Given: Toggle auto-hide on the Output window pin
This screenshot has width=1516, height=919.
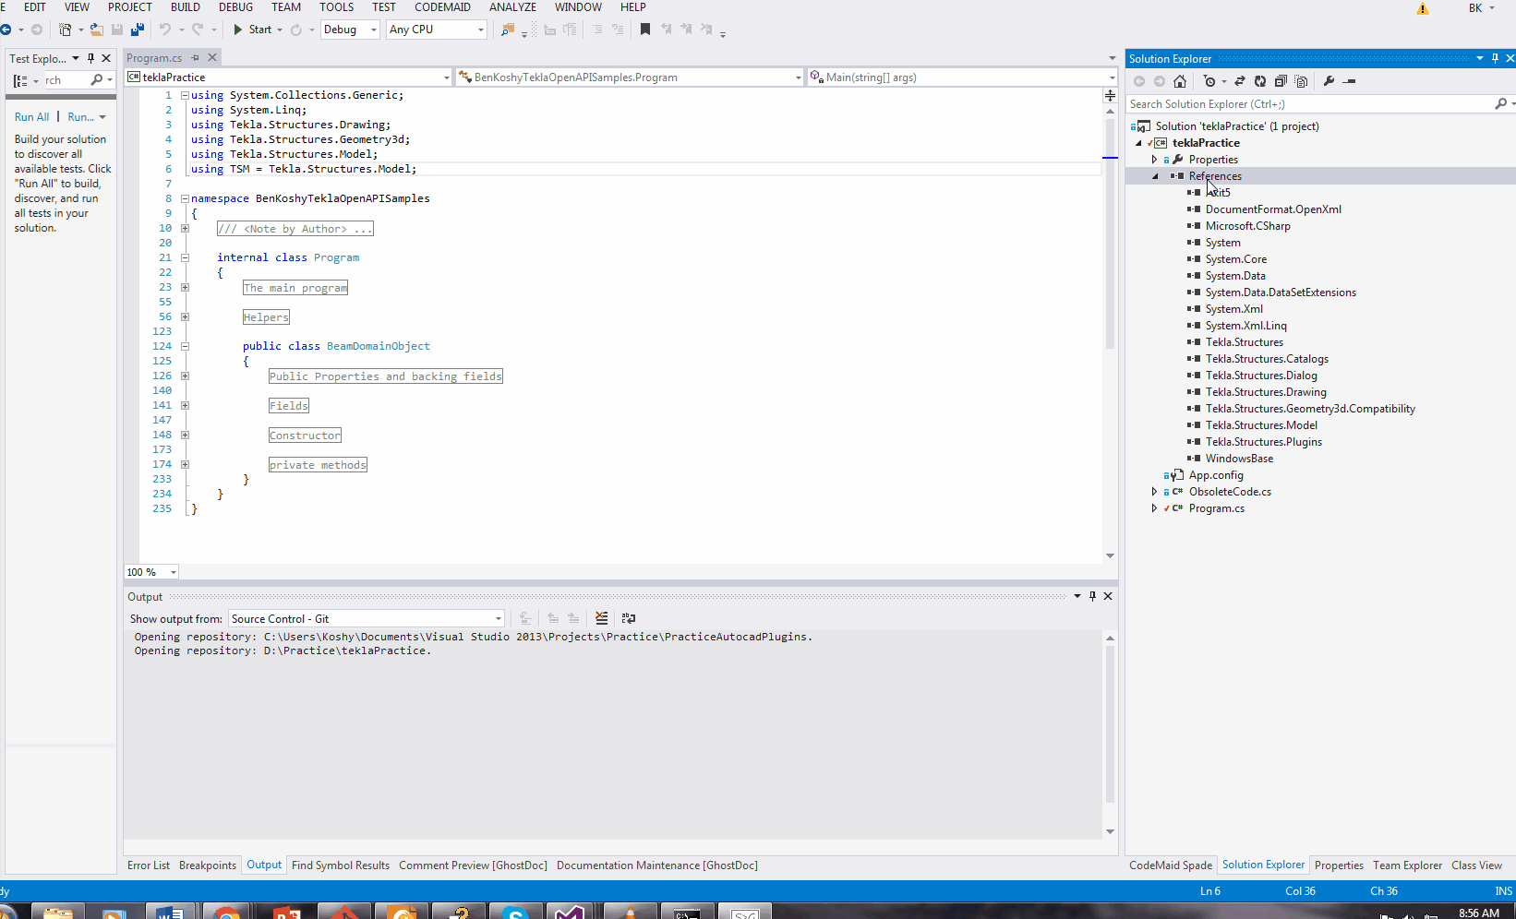Looking at the screenshot, I should [1093, 596].
